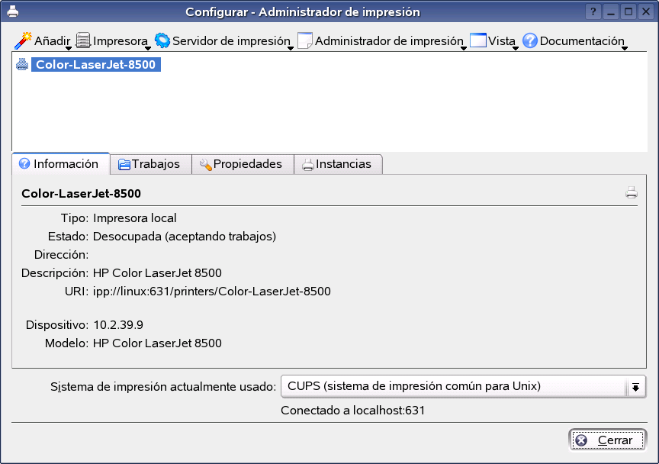Image resolution: width=659 pixels, height=464 pixels.
Task: Click the title bar help question-mark button
Action: pos(593,11)
